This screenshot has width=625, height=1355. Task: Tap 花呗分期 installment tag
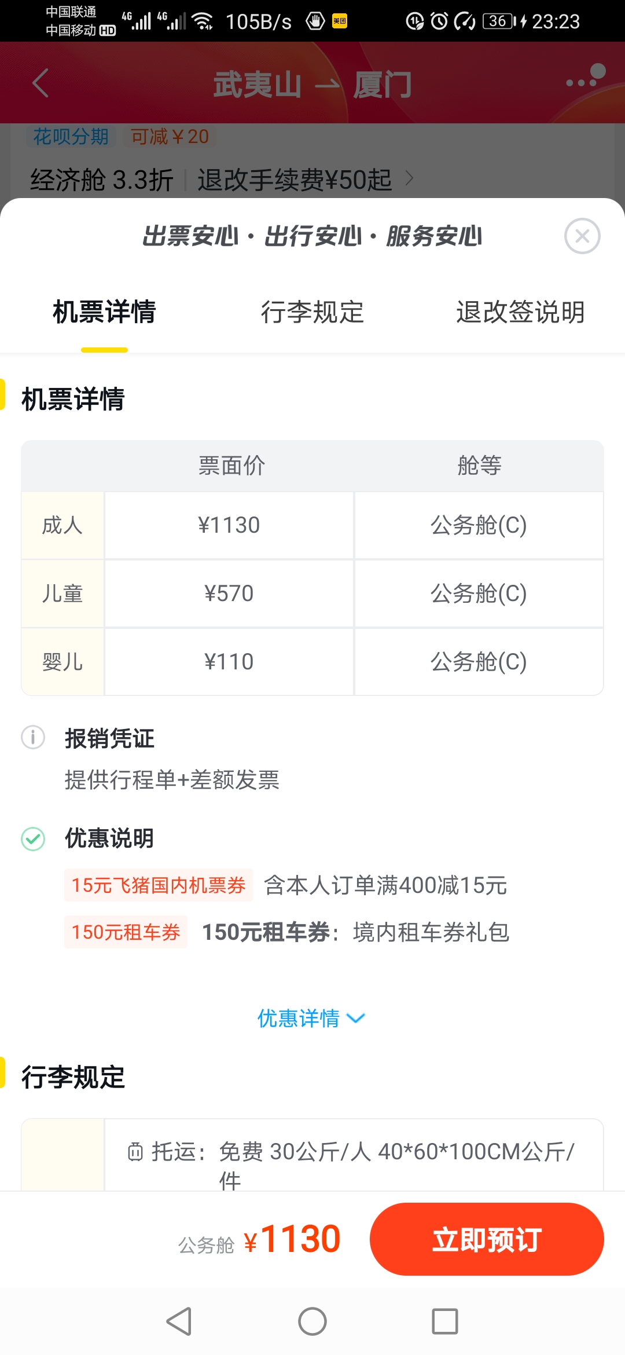(71, 137)
